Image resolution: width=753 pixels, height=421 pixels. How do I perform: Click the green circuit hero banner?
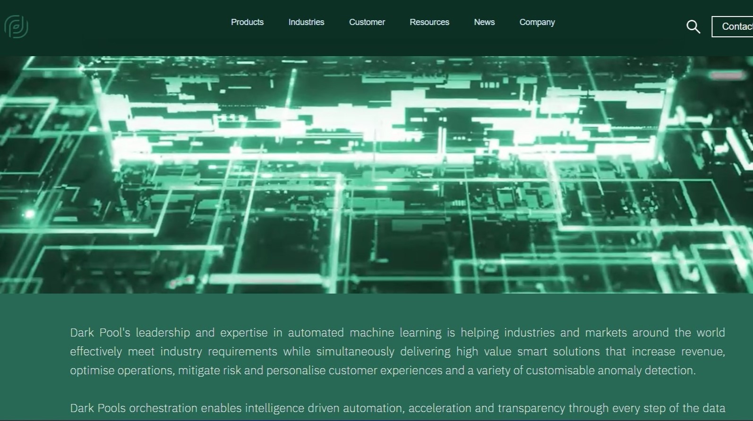pyautogui.click(x=376, y=175)
